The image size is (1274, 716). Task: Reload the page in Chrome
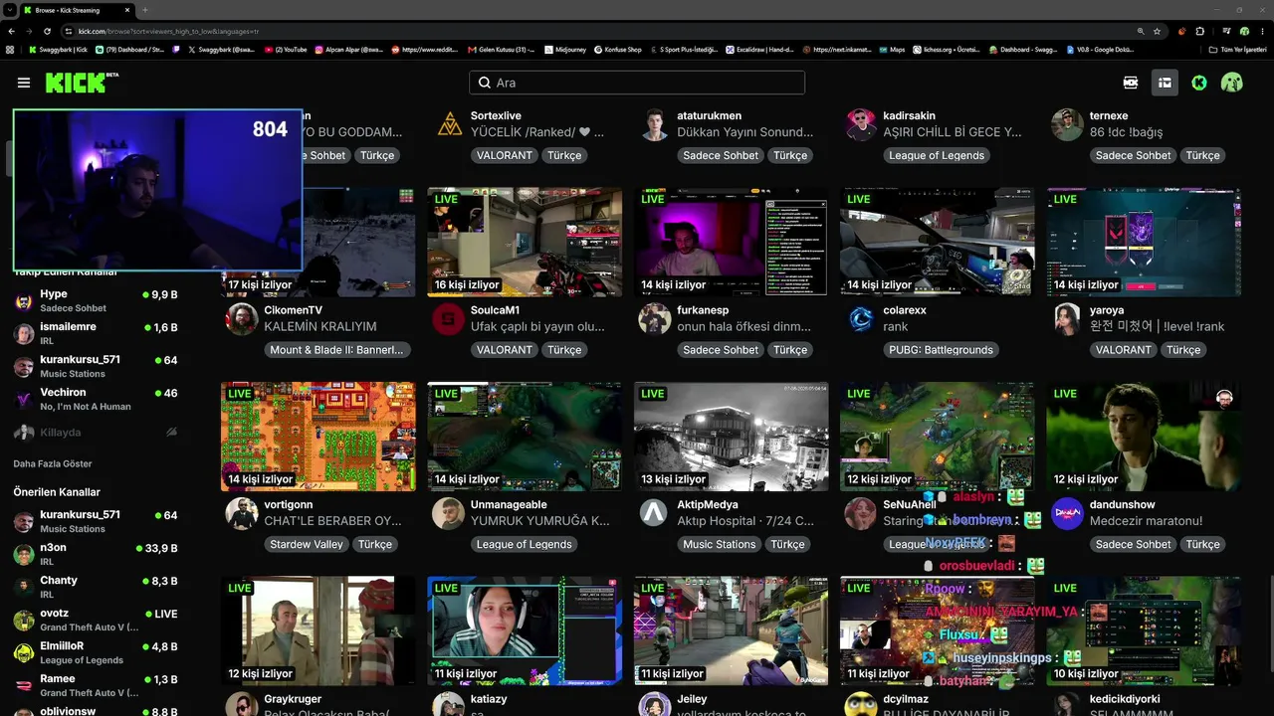point(48,31)
